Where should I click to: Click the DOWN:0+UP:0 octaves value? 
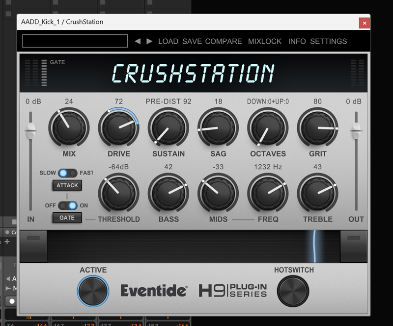268,101
